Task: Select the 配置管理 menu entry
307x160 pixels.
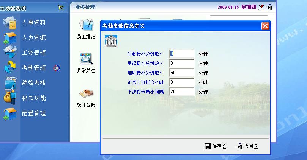Action: point(33,113)
